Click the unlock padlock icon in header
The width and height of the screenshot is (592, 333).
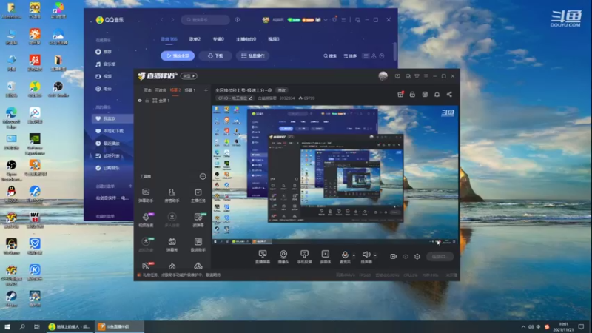pos(412,95)
